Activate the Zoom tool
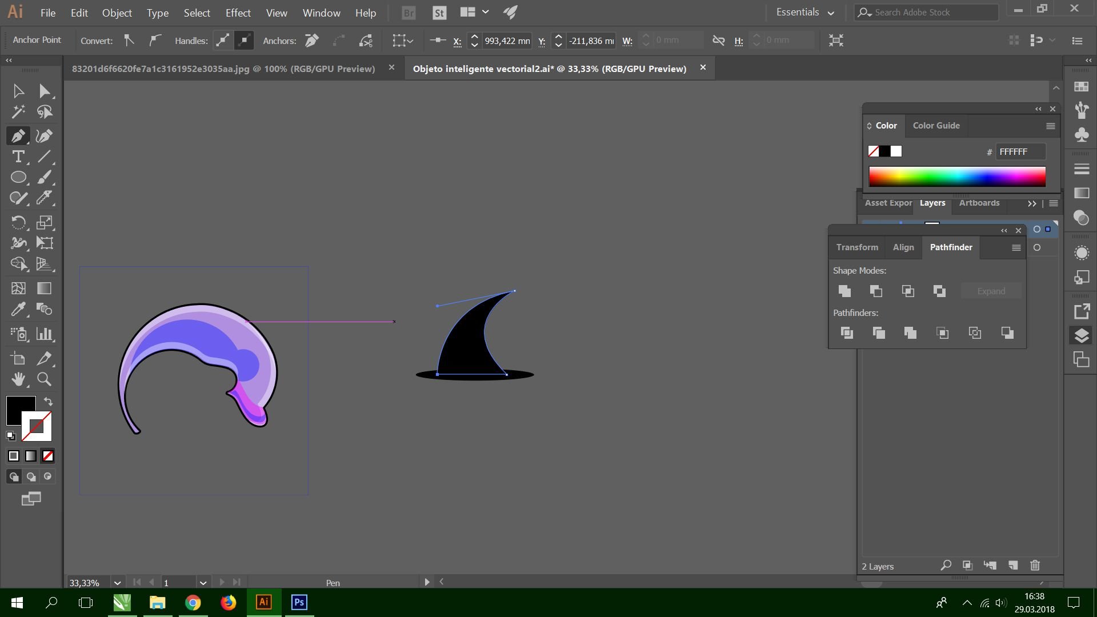 (44, 379)
